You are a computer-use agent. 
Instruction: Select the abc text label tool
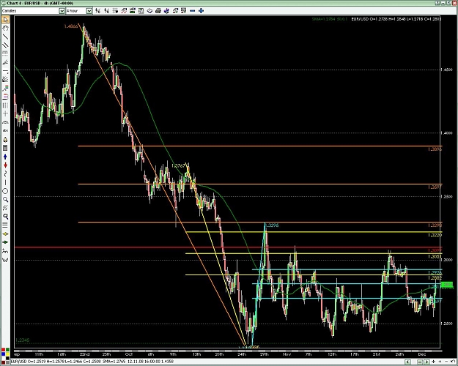pos(5,130)
